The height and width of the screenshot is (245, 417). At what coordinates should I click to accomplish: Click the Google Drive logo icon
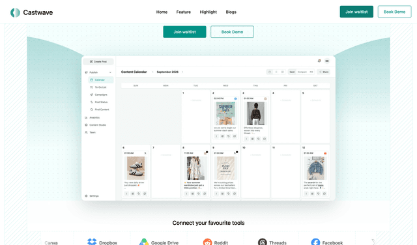(x=144, y=242)
